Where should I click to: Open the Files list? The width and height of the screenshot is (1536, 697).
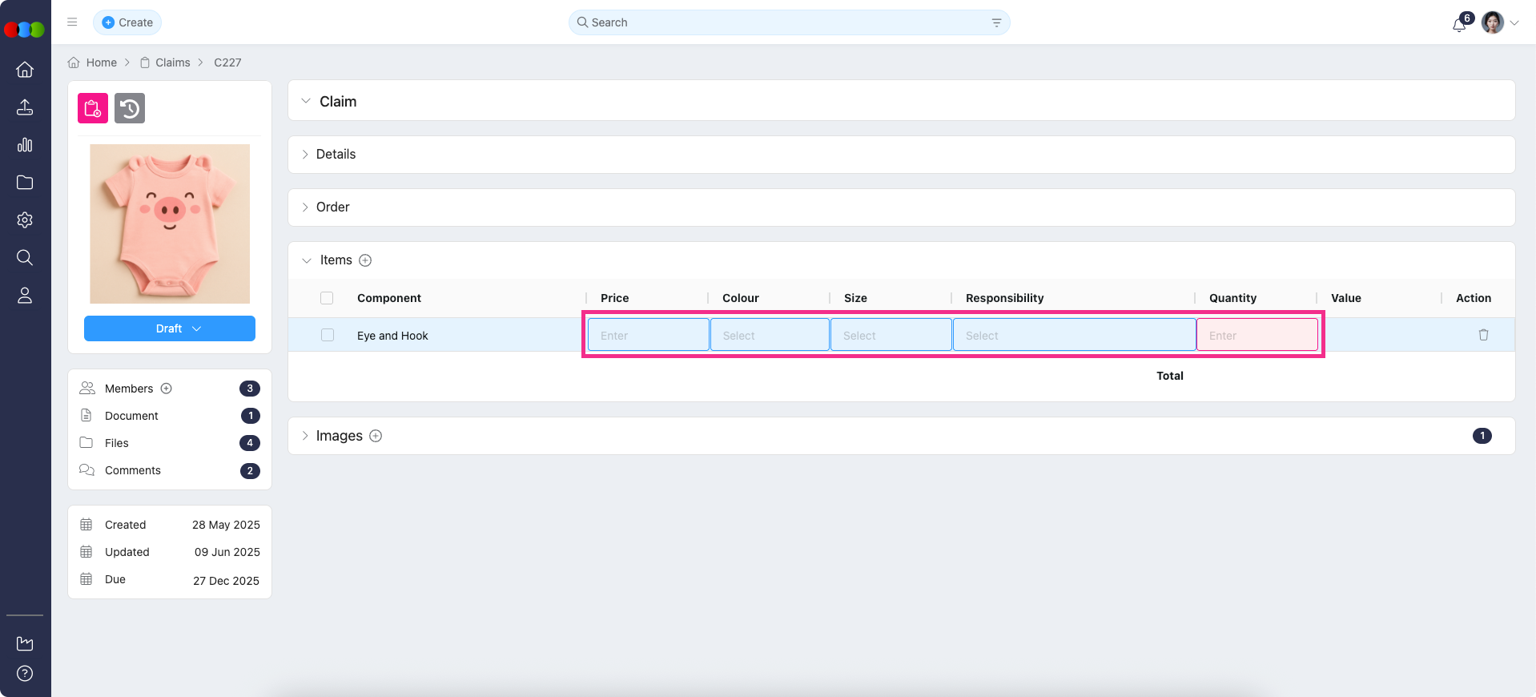pyautogui.click(x=117, y=443)
